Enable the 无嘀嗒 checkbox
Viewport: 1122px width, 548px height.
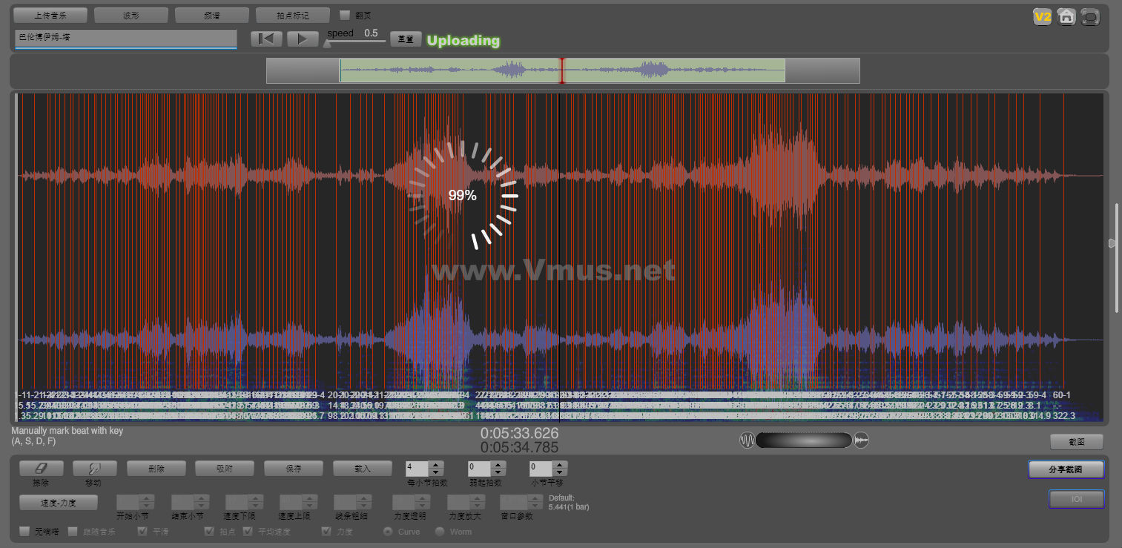click(24, 532)
